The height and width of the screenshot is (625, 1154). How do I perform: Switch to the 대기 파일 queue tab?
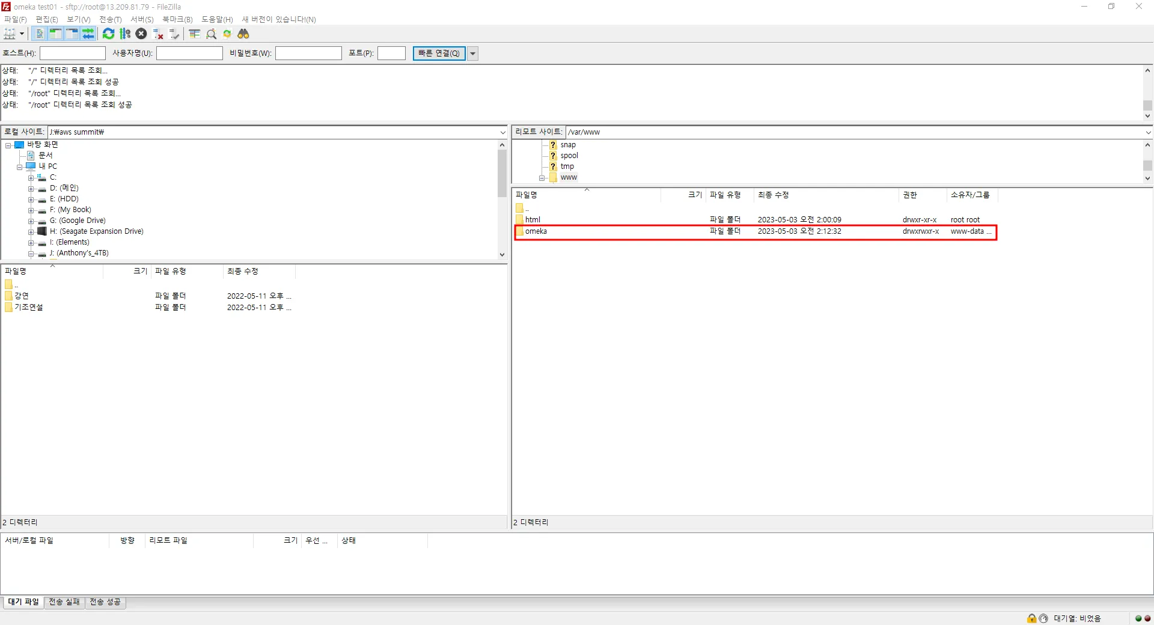pyautogui.click(x=23, y=602)
